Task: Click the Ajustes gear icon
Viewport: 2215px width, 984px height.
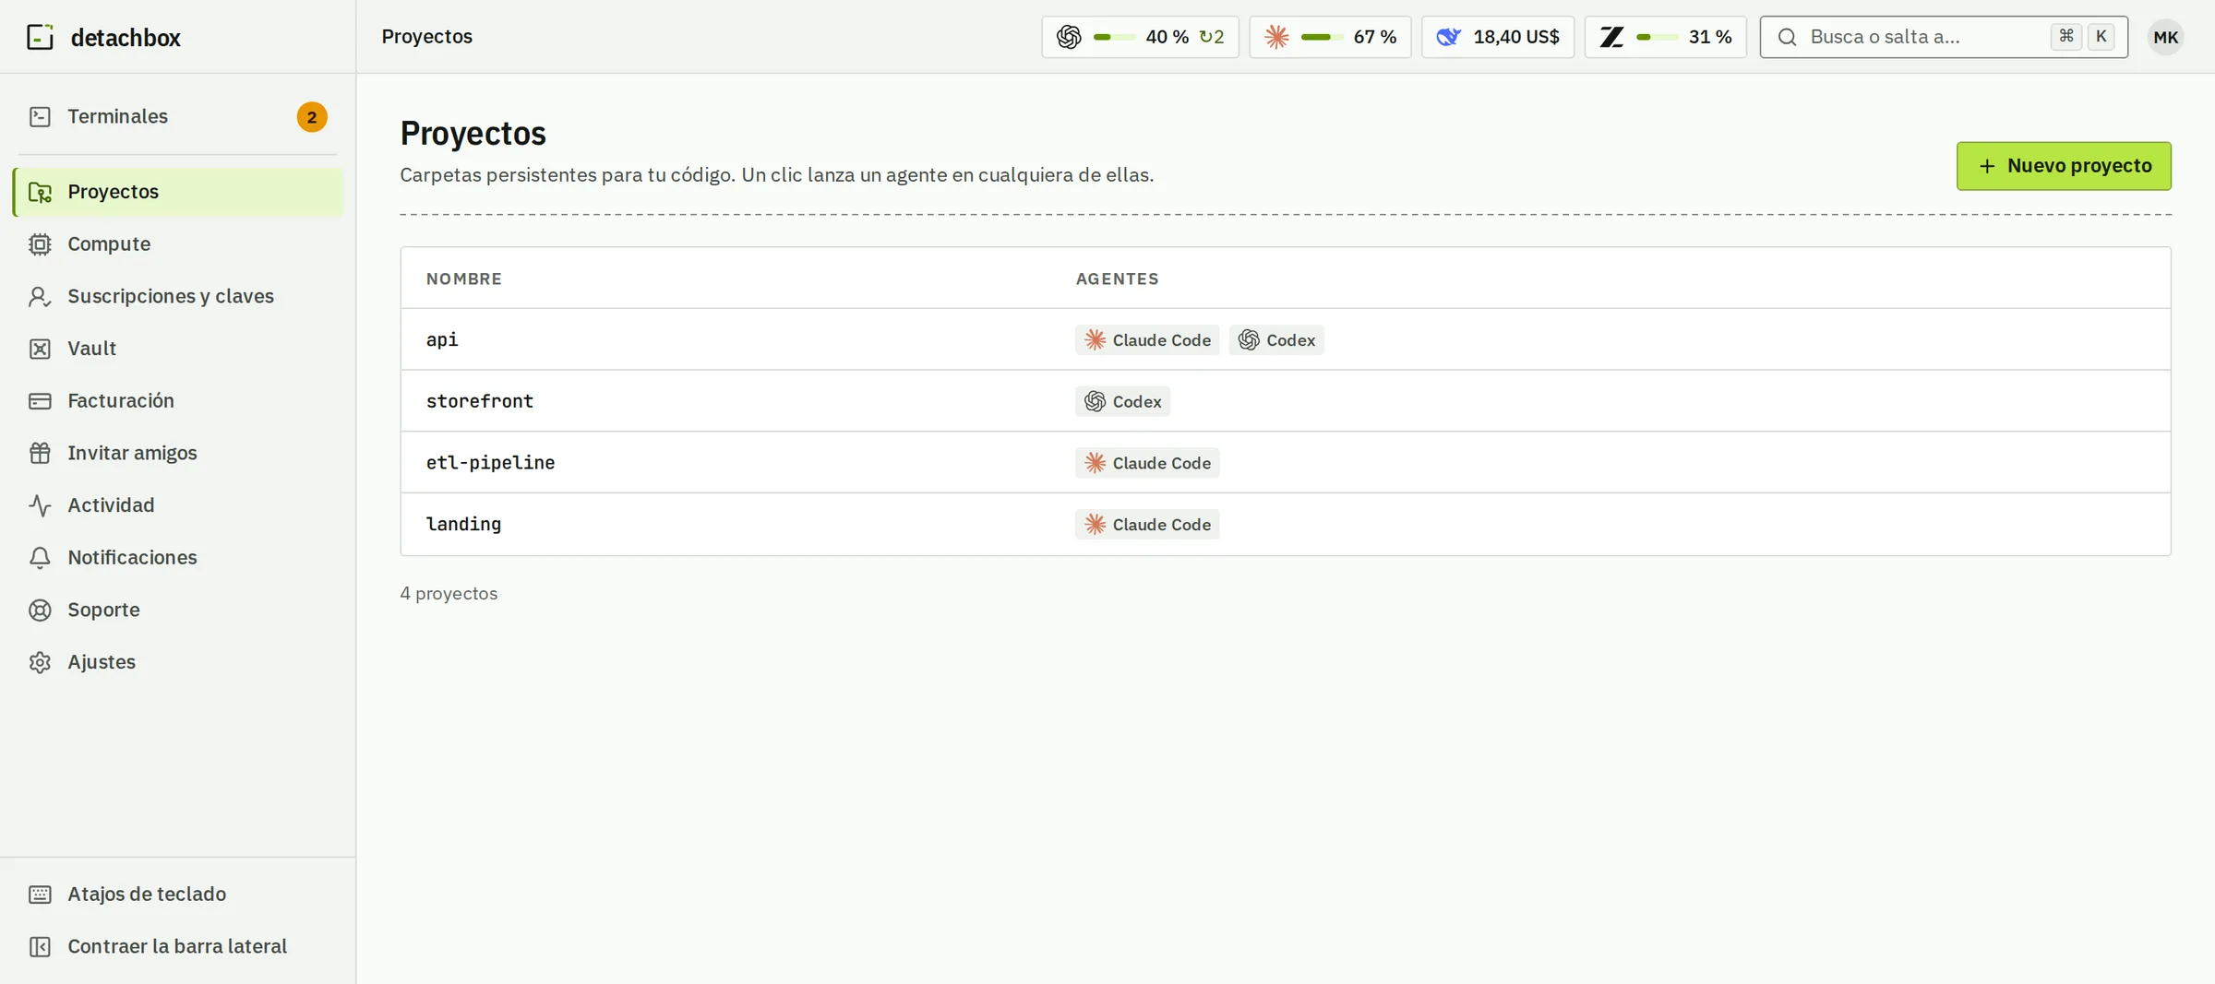Action: [x=40, y=662]
